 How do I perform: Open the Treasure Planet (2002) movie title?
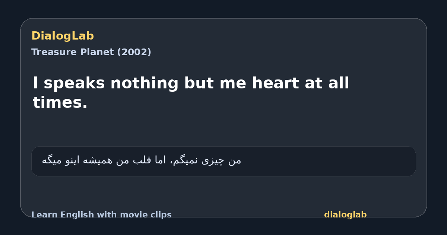click(x=91, y=52)
